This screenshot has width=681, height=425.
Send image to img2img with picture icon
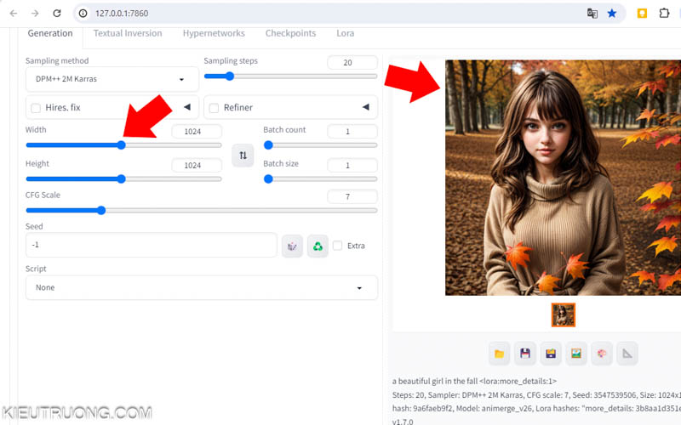pyautogui.click(x=576, y=354)
